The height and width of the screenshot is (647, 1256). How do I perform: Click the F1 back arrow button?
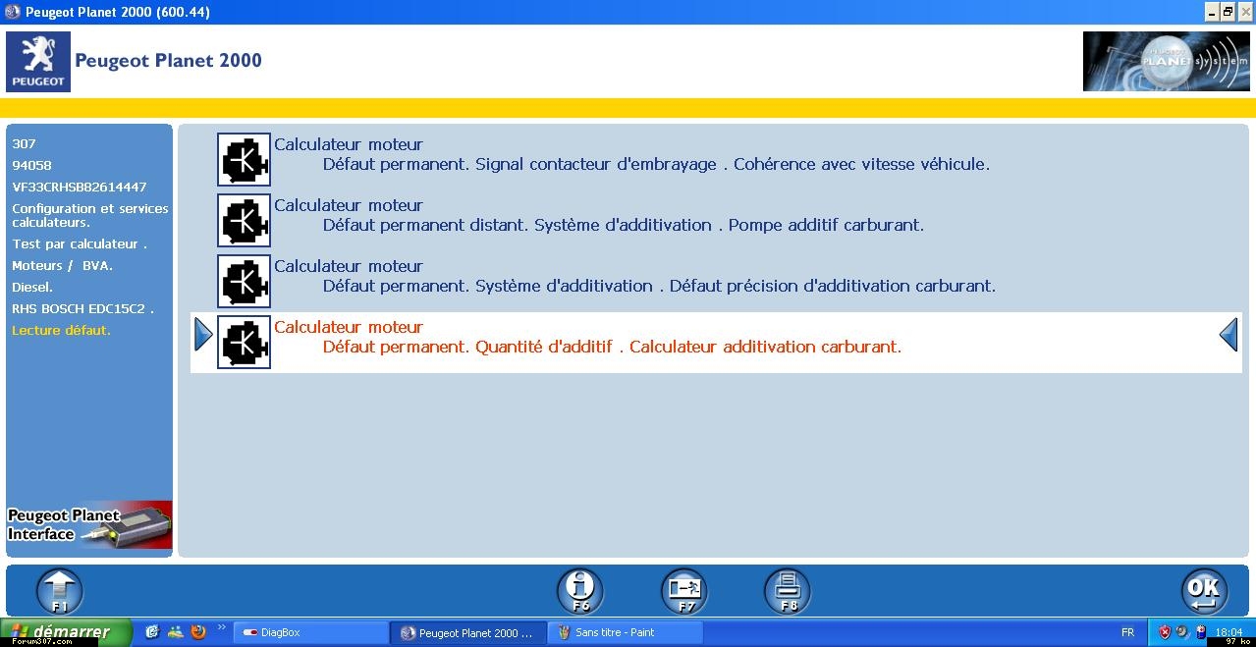59,591
